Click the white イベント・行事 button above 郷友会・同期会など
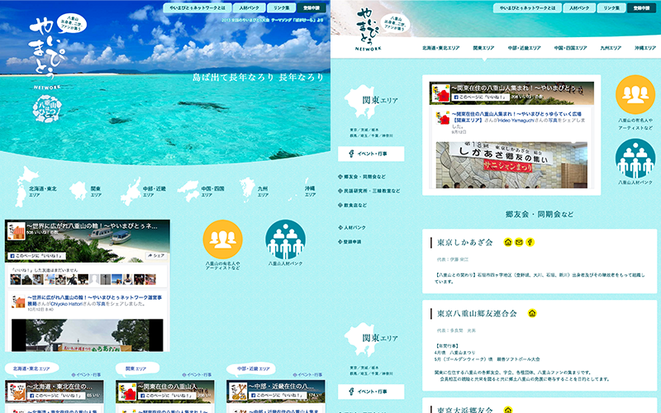Viewport: 661px width, 413px height. (x=371, y=154)
